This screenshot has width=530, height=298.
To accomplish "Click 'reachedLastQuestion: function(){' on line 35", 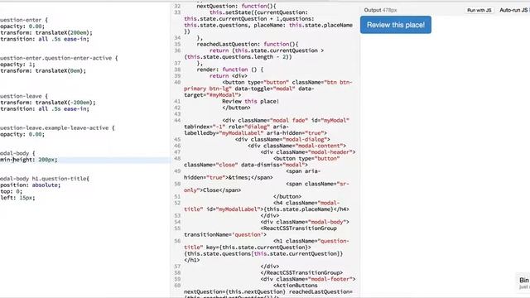I will coord(248,44).
